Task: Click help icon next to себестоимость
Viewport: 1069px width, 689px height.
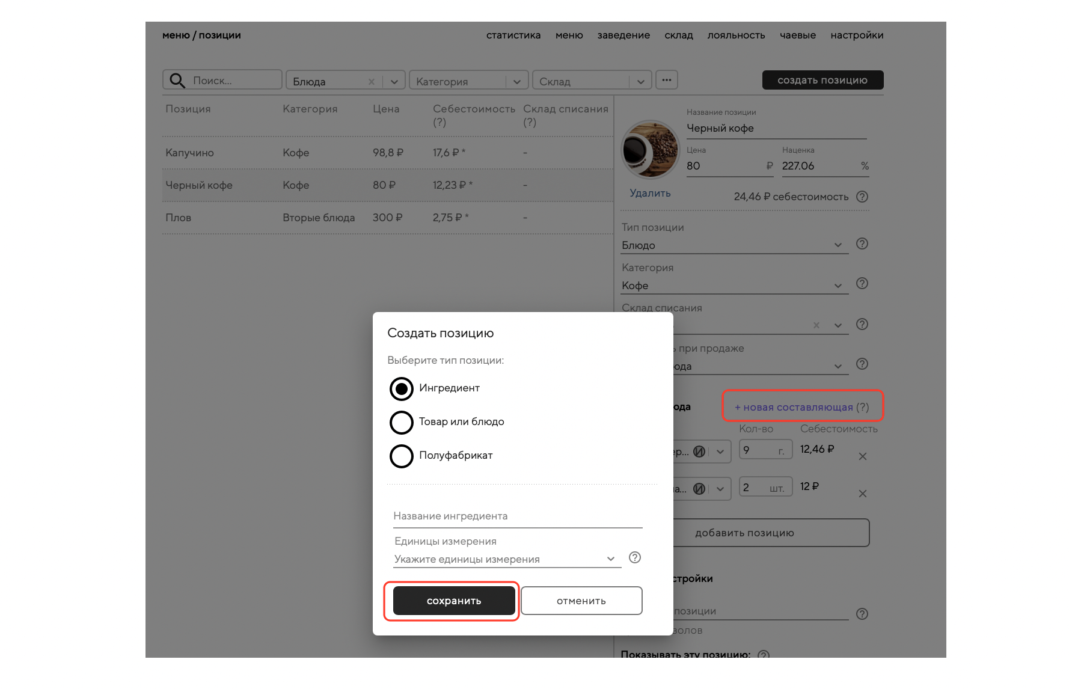Action: 862,197
